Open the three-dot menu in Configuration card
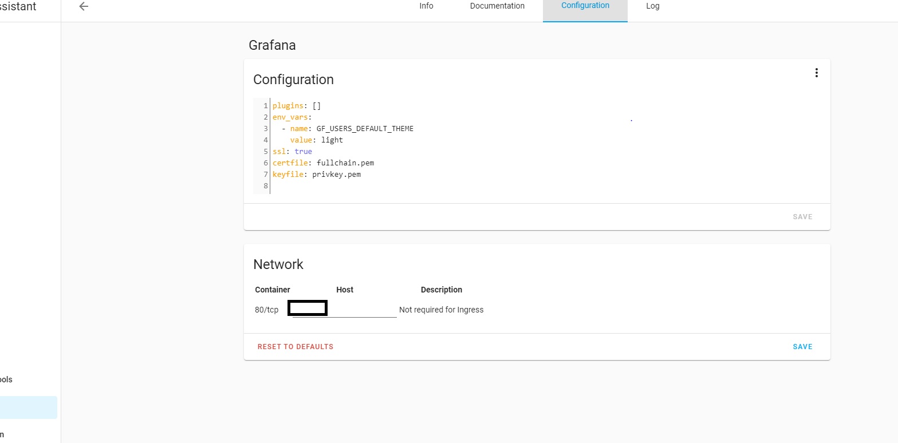This screenshot has width=898, height=443. [x=816, y=73]
